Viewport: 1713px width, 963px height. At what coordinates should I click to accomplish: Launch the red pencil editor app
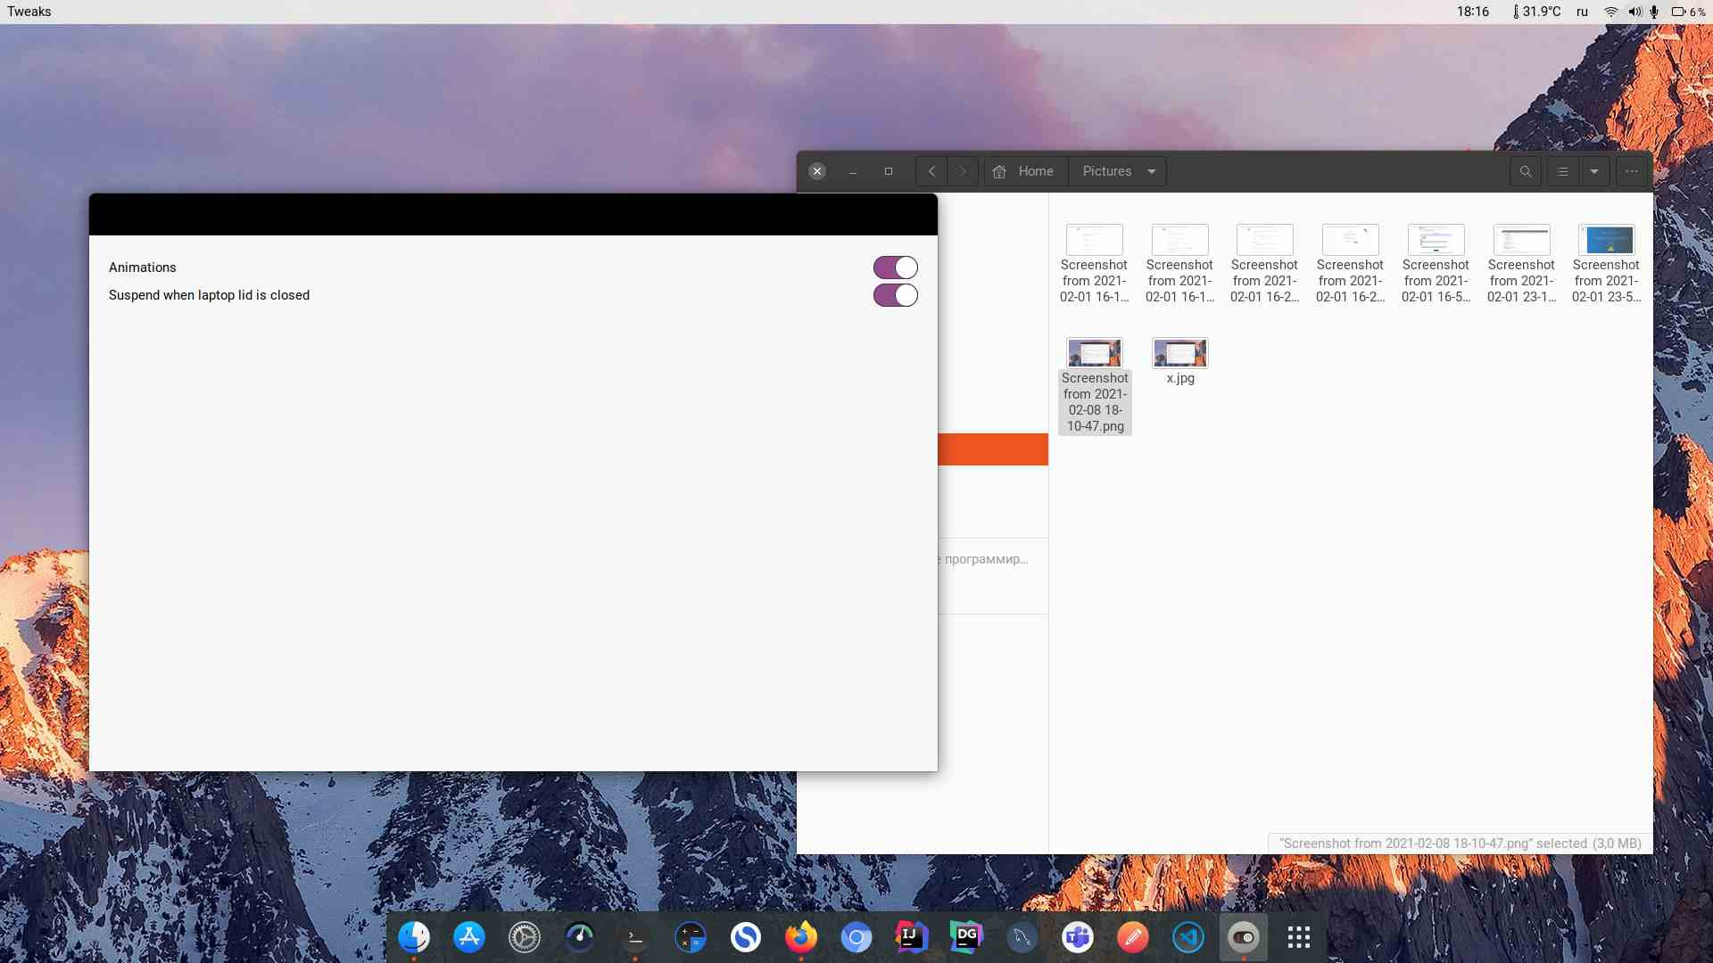(x=1133, y=937)
